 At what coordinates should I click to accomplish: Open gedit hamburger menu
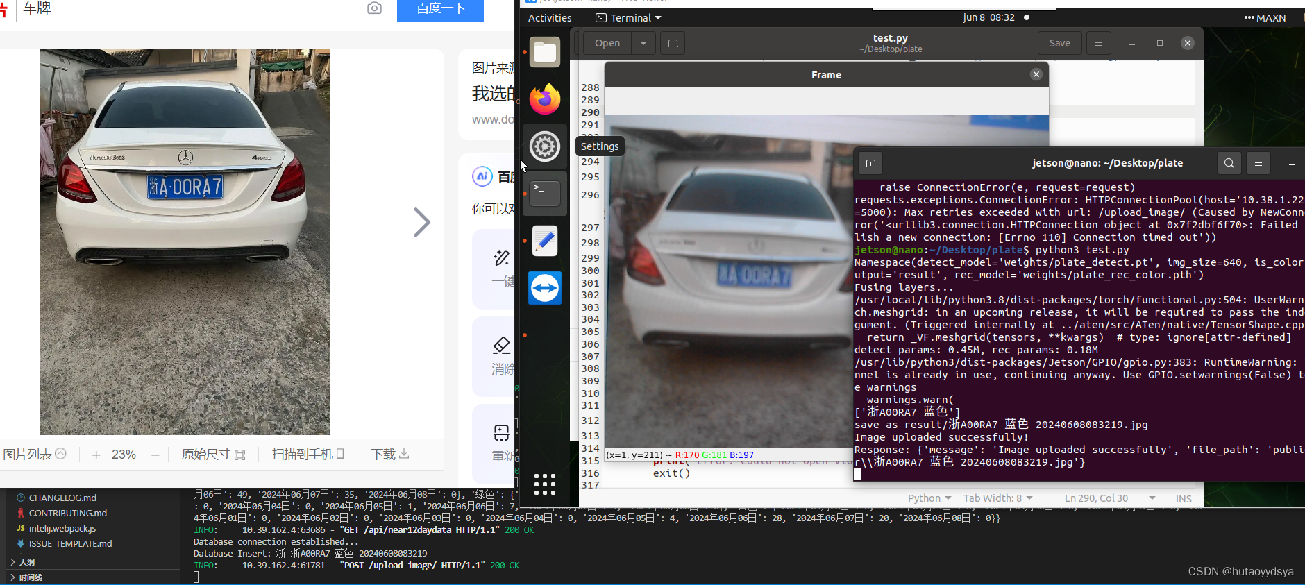click(1098, 43)
